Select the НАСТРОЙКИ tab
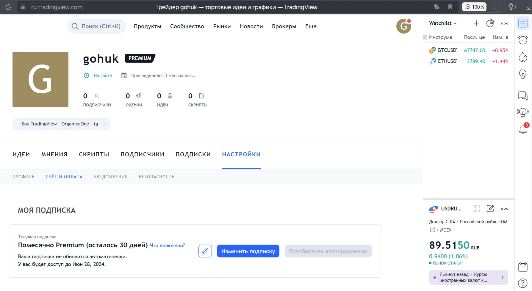Image resolution: width=532 pixels, height=291 pixels. tap(241, 154)
